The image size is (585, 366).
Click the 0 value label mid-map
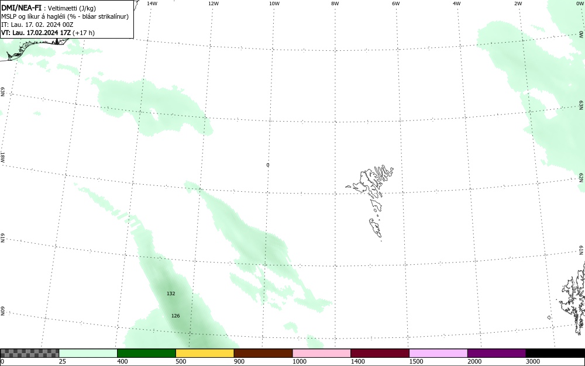coord(268,165)
